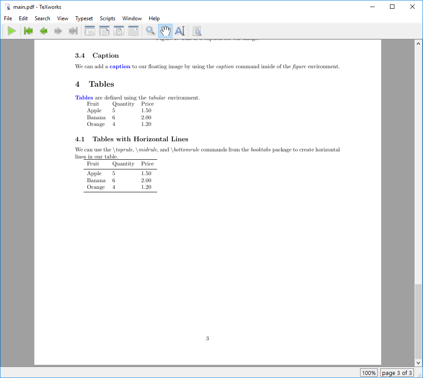Open the Scripts menu

point(107,18)
